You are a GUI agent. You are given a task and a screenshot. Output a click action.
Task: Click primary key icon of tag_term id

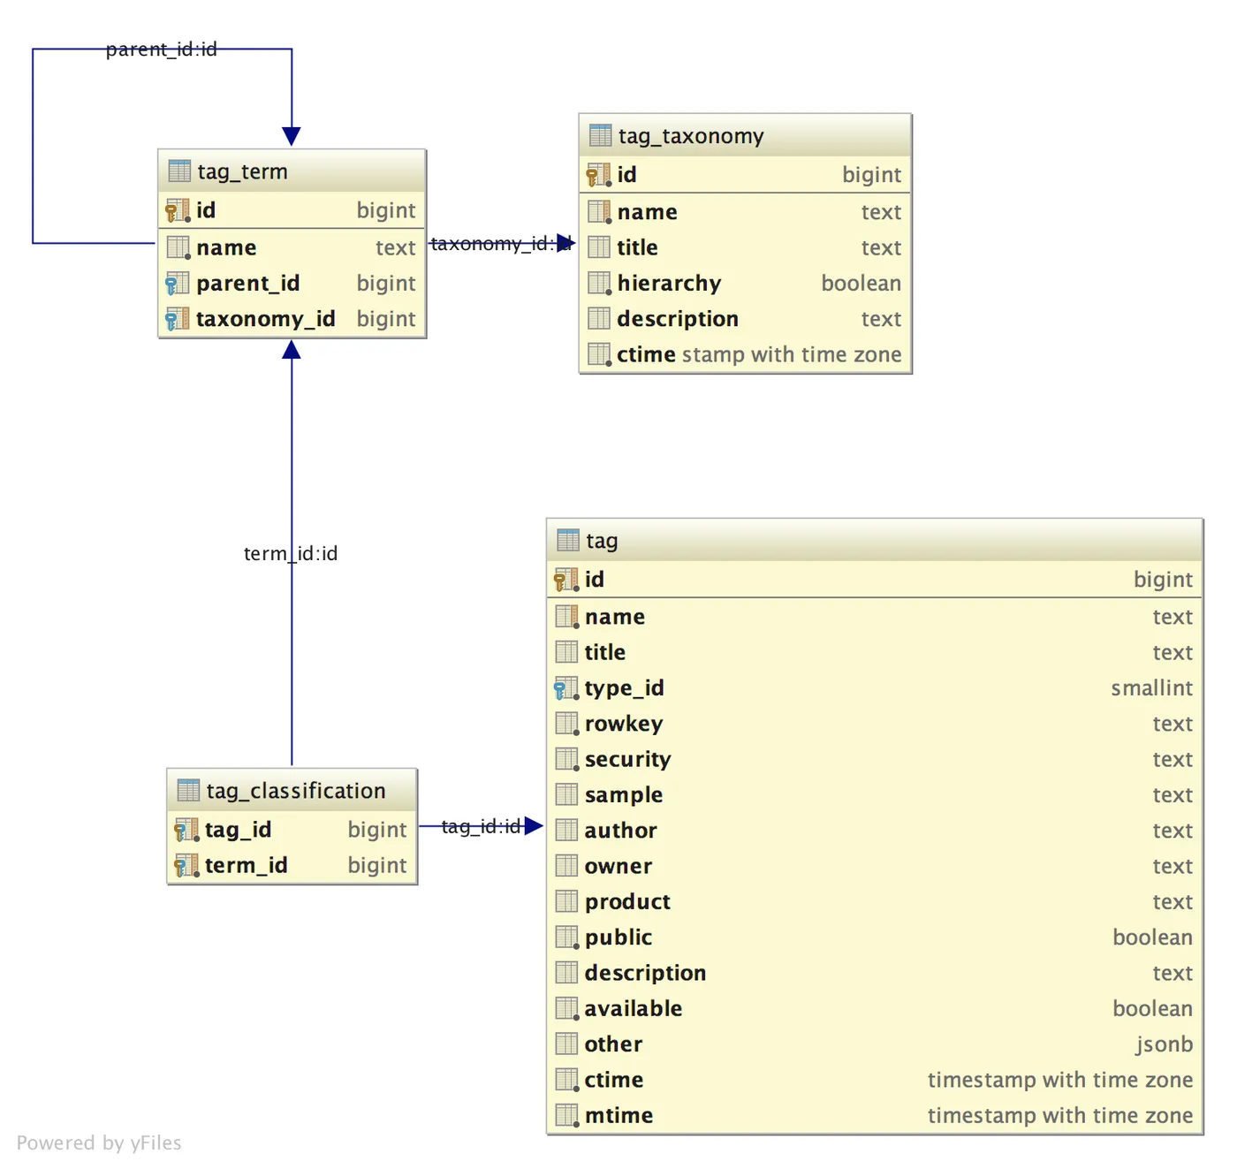pyautogui.click(x=177, y=210)
